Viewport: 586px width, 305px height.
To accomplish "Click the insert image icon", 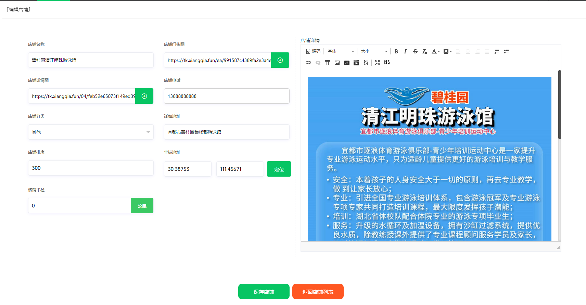I will 337,63.
